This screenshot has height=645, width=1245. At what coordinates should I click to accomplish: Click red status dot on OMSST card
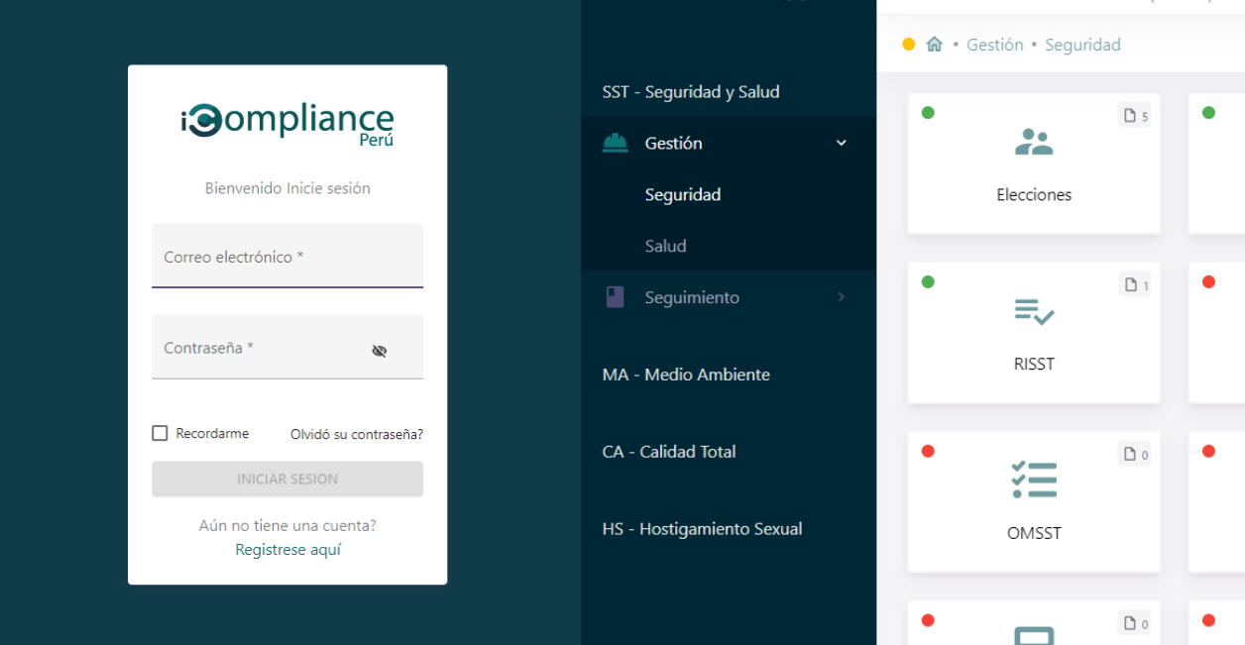coord(928,452)
